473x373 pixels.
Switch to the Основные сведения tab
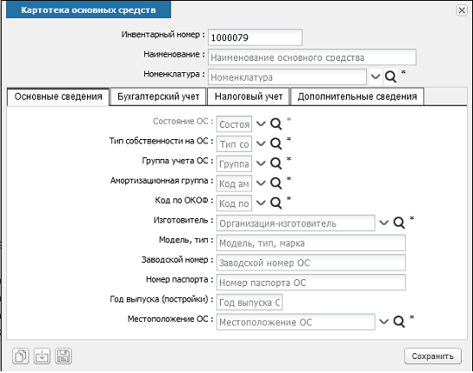pos(58,97)
